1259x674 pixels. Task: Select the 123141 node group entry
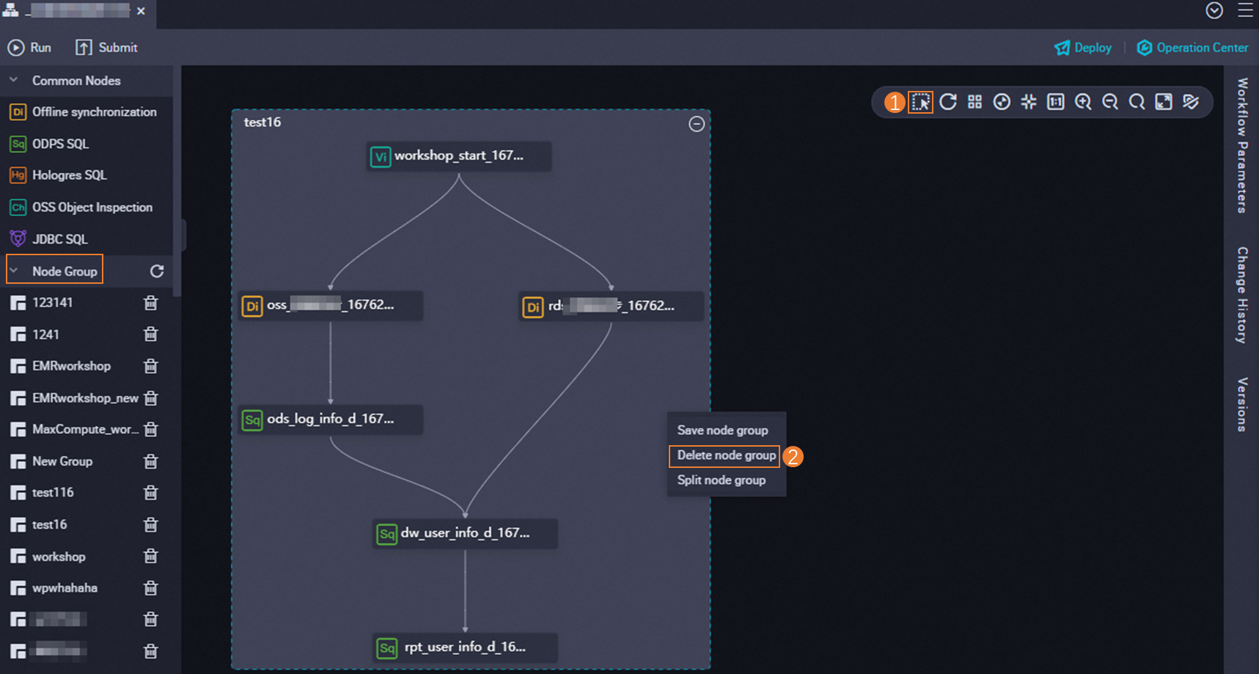pyautogui.click(x=52, y=303)
